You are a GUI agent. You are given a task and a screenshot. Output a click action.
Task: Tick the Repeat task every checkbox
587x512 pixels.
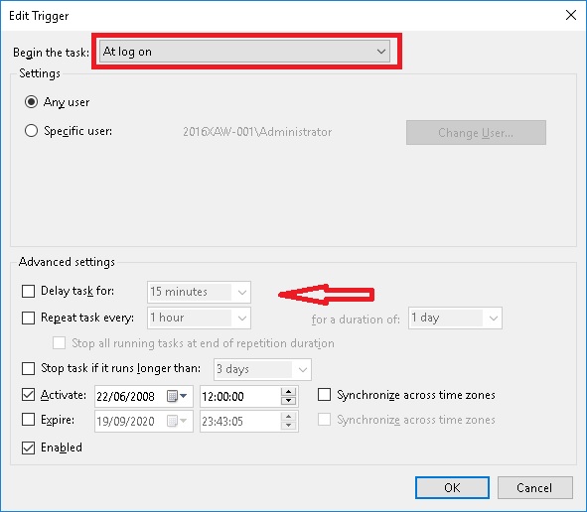click(28, 318)
